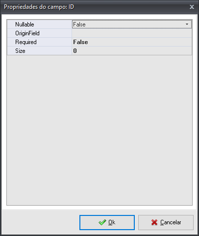Dismiss using the Cancelar button

(166, 222)
